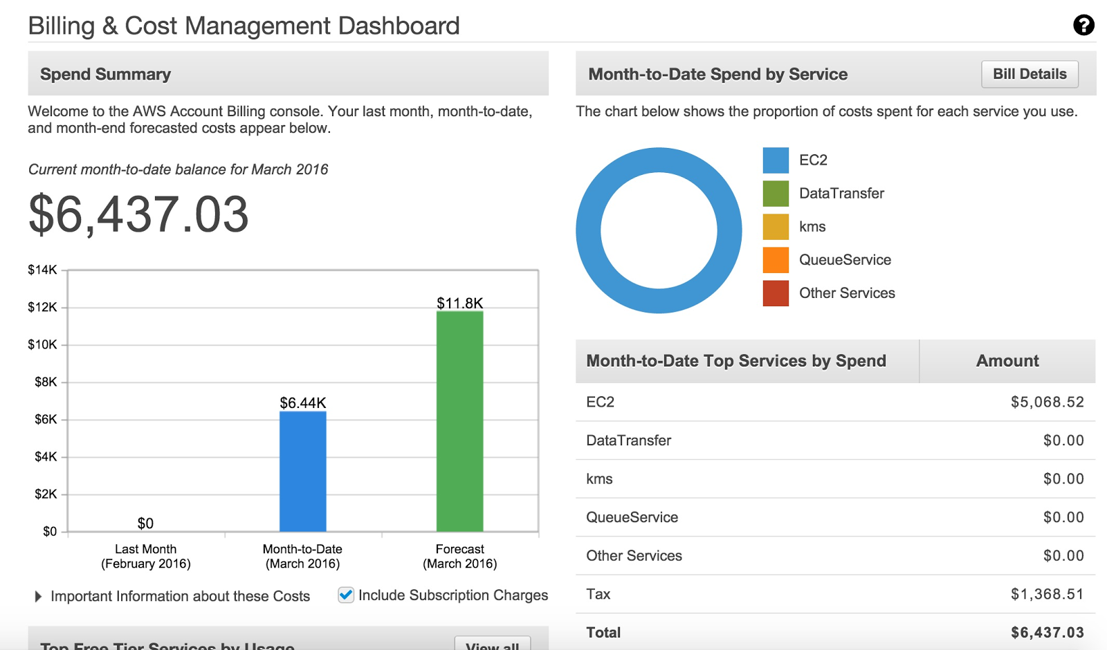This screenshot has width=1107, height=650.
Task: Click the QueueService legend label
Action: 845,260
